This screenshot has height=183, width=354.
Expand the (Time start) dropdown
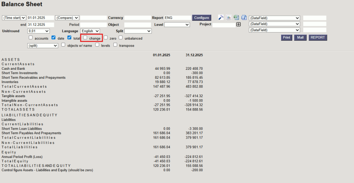tap(14, 18)
